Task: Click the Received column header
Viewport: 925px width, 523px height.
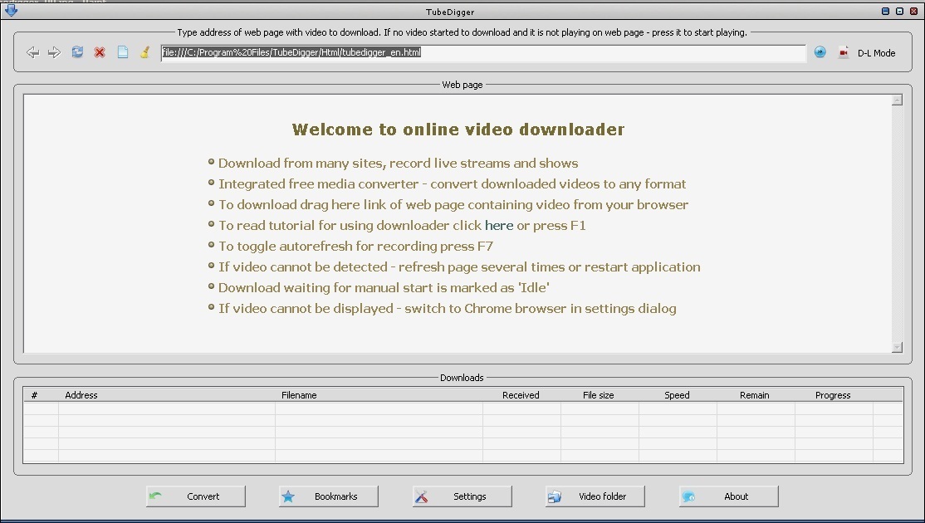Action: pyautogui.click(x=521, y=395)
